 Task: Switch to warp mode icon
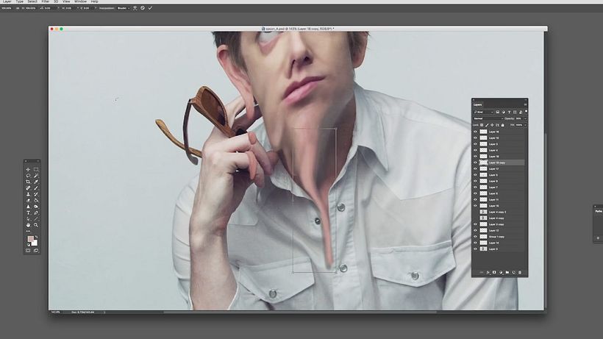135,7
